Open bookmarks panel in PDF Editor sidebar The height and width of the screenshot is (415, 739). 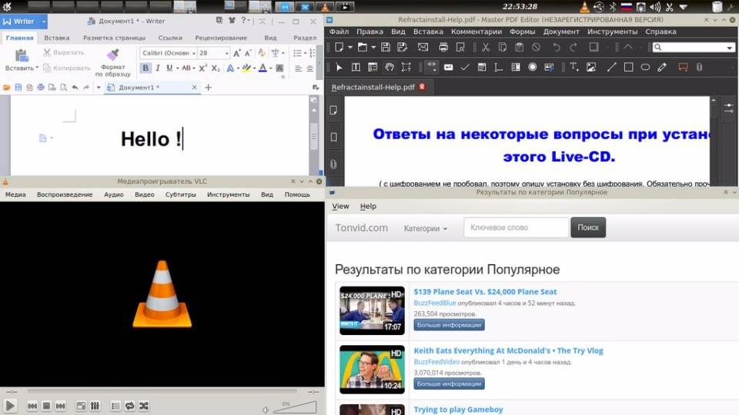333,137
